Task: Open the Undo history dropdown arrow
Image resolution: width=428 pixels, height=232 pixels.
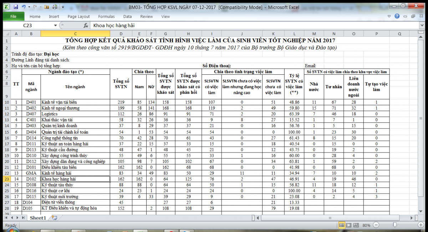Action: pyautogui.click(x=29, y=7)
